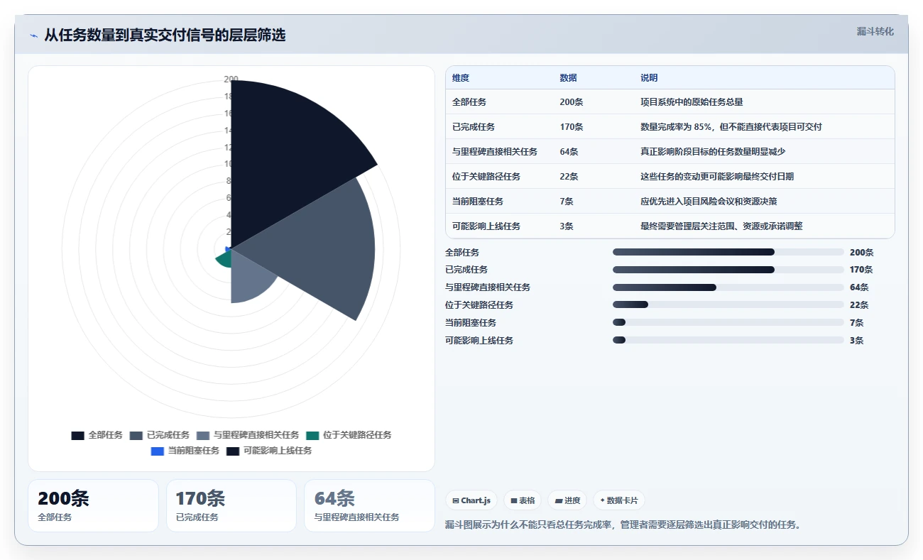The height and width of the screenshot is (560, 923).
Task: Click the 表格 tag chip
Action: click(x=523, y=500)
